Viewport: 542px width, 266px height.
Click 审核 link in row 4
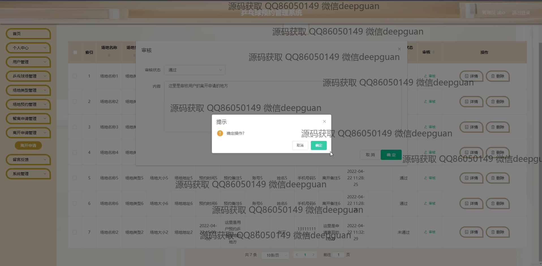coord(430,153)
